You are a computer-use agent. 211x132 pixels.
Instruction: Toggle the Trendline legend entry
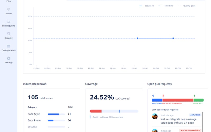[x=166, y=6]
